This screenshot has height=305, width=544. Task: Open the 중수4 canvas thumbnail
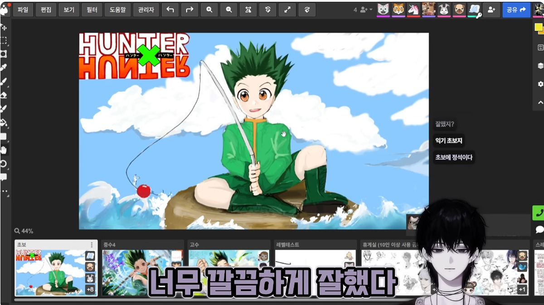point(142,268)
